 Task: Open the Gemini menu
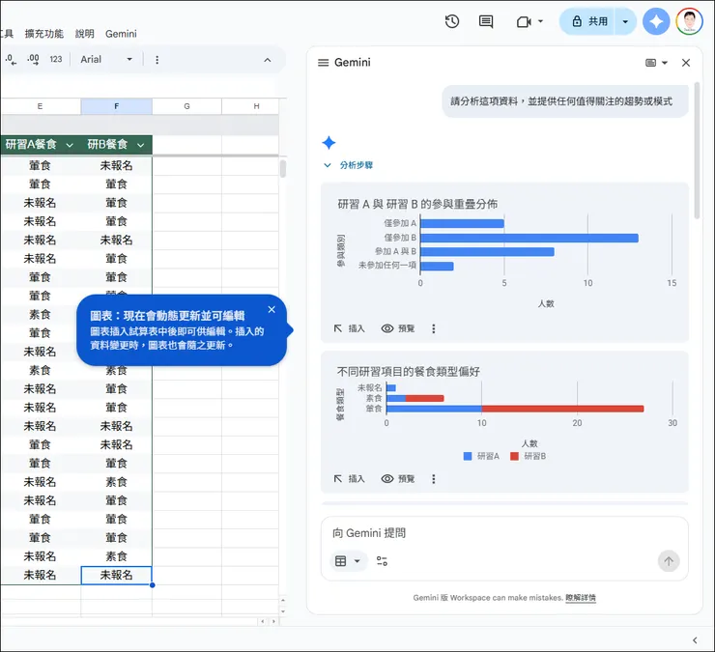coord(121,34)
